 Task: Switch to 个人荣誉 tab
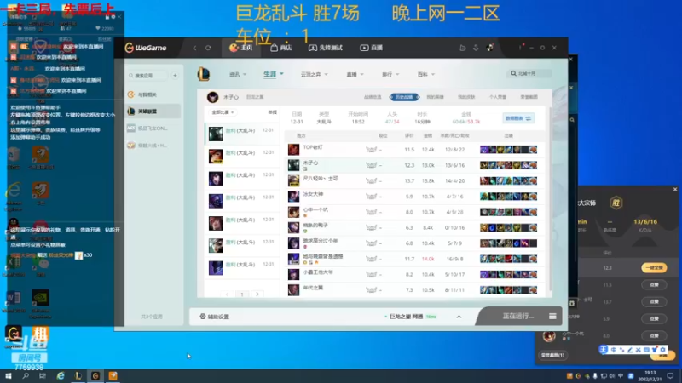click(x=498, y=97)
